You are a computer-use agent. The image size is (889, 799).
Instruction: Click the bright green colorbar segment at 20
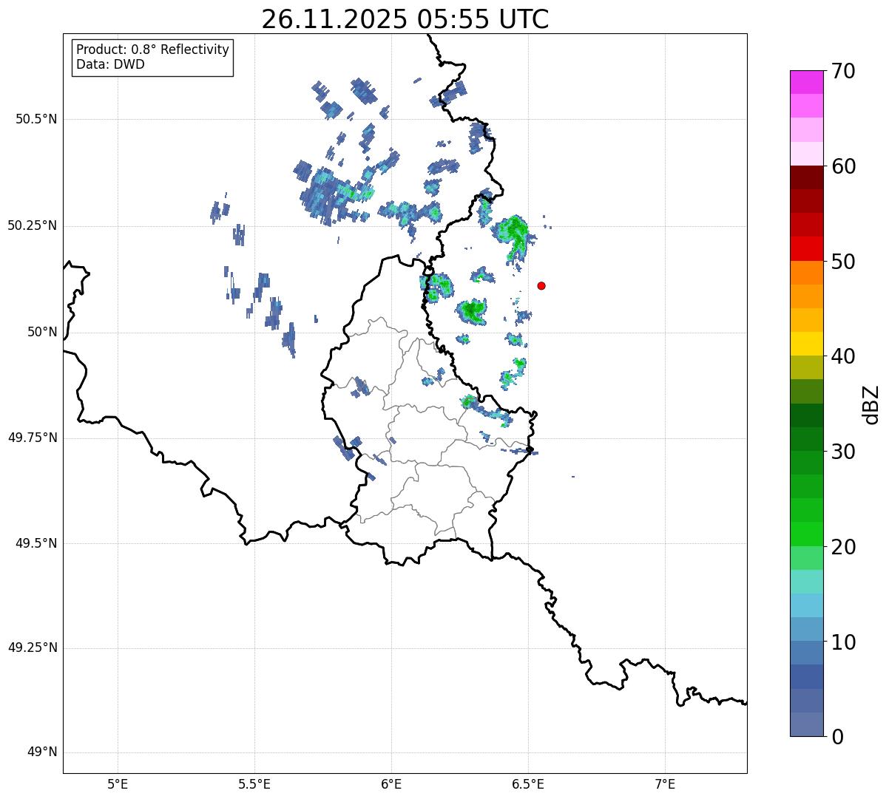click(x=807, y=534)
